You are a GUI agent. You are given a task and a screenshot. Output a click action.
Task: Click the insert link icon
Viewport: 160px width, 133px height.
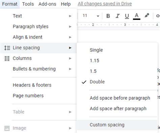coord(158,16)
